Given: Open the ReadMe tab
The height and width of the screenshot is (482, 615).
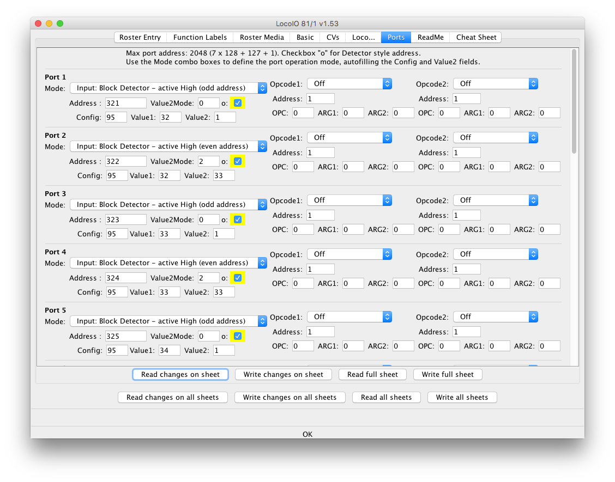Looking at the screenshot, I should click(430, 37).
